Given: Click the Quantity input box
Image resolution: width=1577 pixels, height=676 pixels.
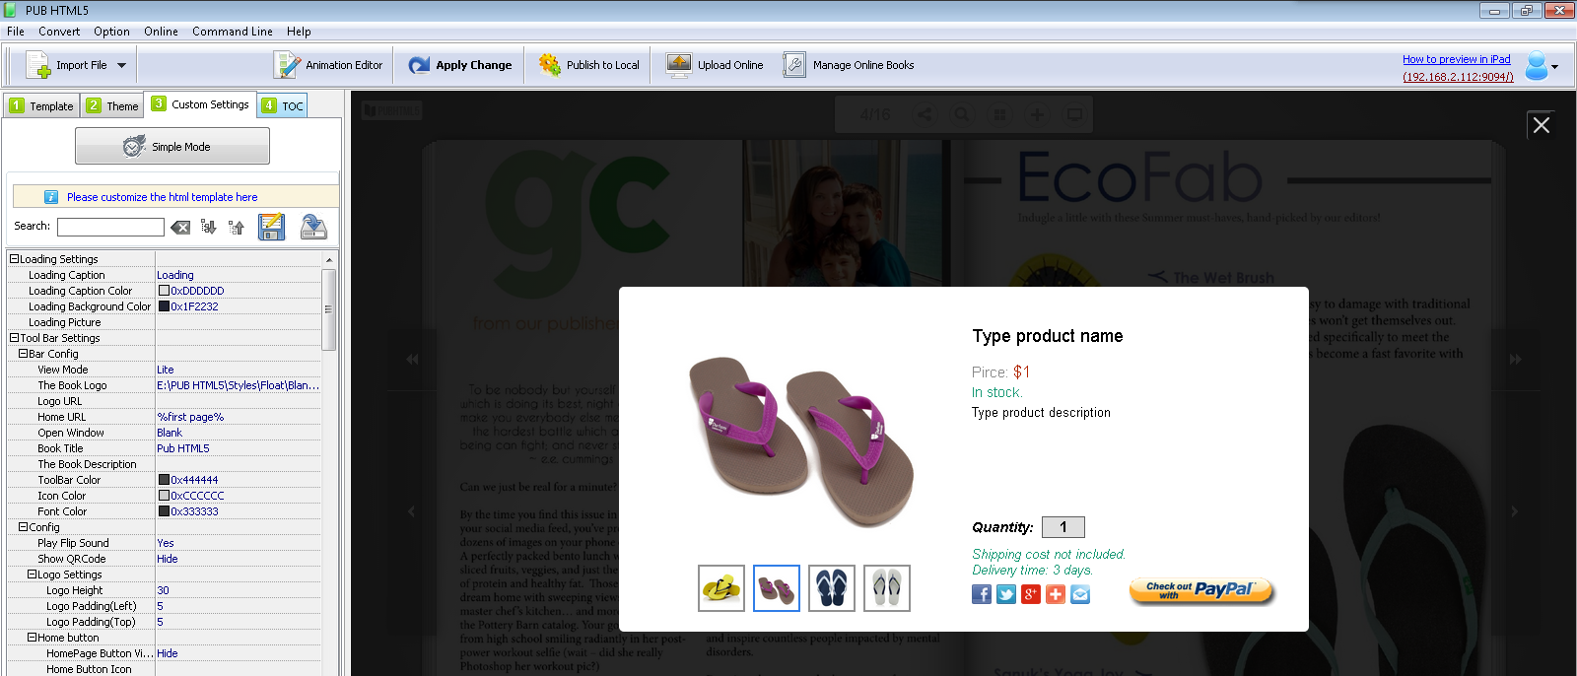Looking at the screenshot, I should click(1063, 527).
